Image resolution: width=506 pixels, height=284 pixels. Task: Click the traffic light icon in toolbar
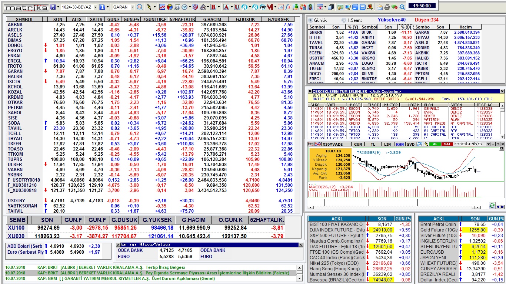[x=310, y=7]
